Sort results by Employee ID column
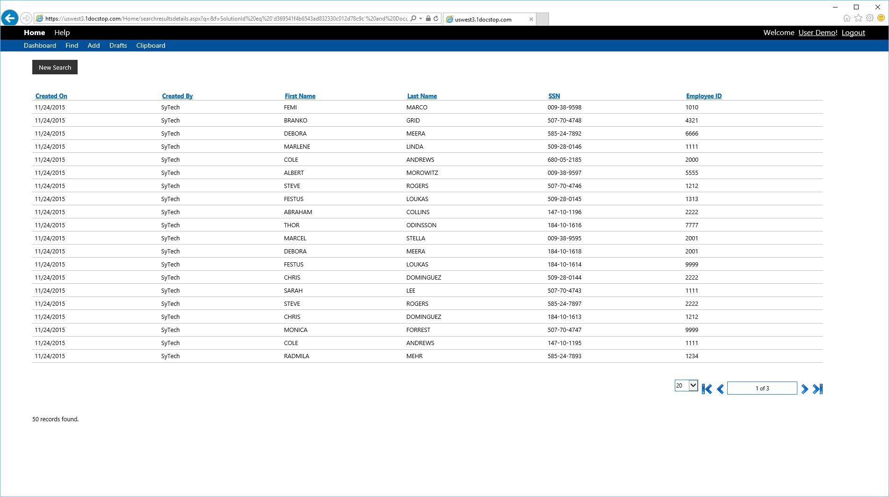This screenshot has width=889, height=497. point(704,96)
